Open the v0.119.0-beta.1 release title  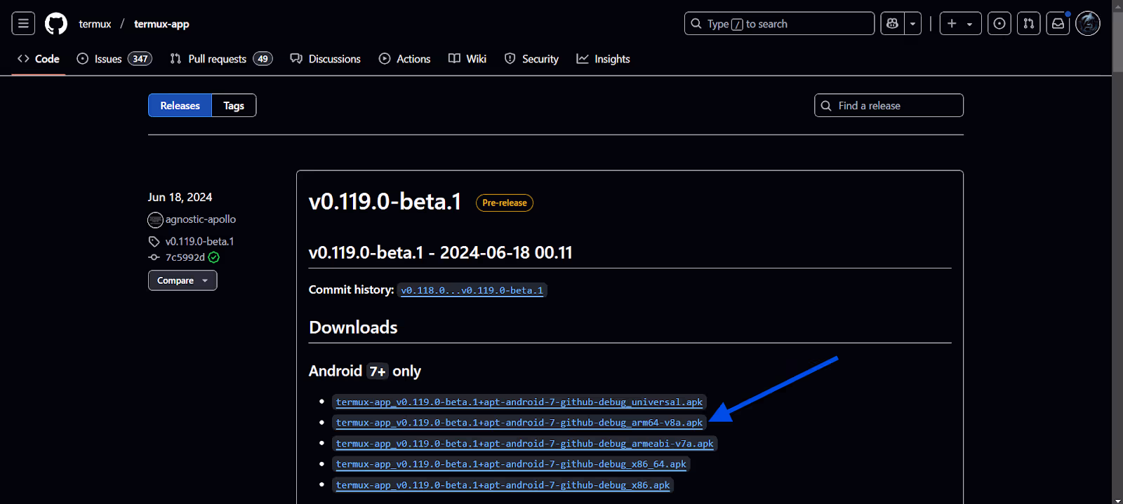click(x=385, y=202)
